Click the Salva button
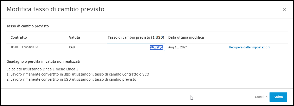Image resolution: width=294 pixels, height=106 pixels. click(x=278, y=97)
